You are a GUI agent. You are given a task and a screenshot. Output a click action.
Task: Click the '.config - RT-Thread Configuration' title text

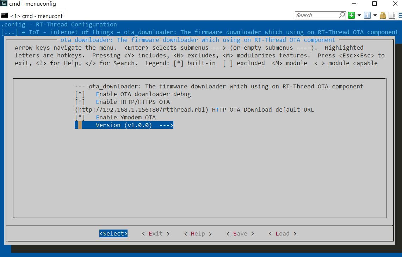(59, 24)
